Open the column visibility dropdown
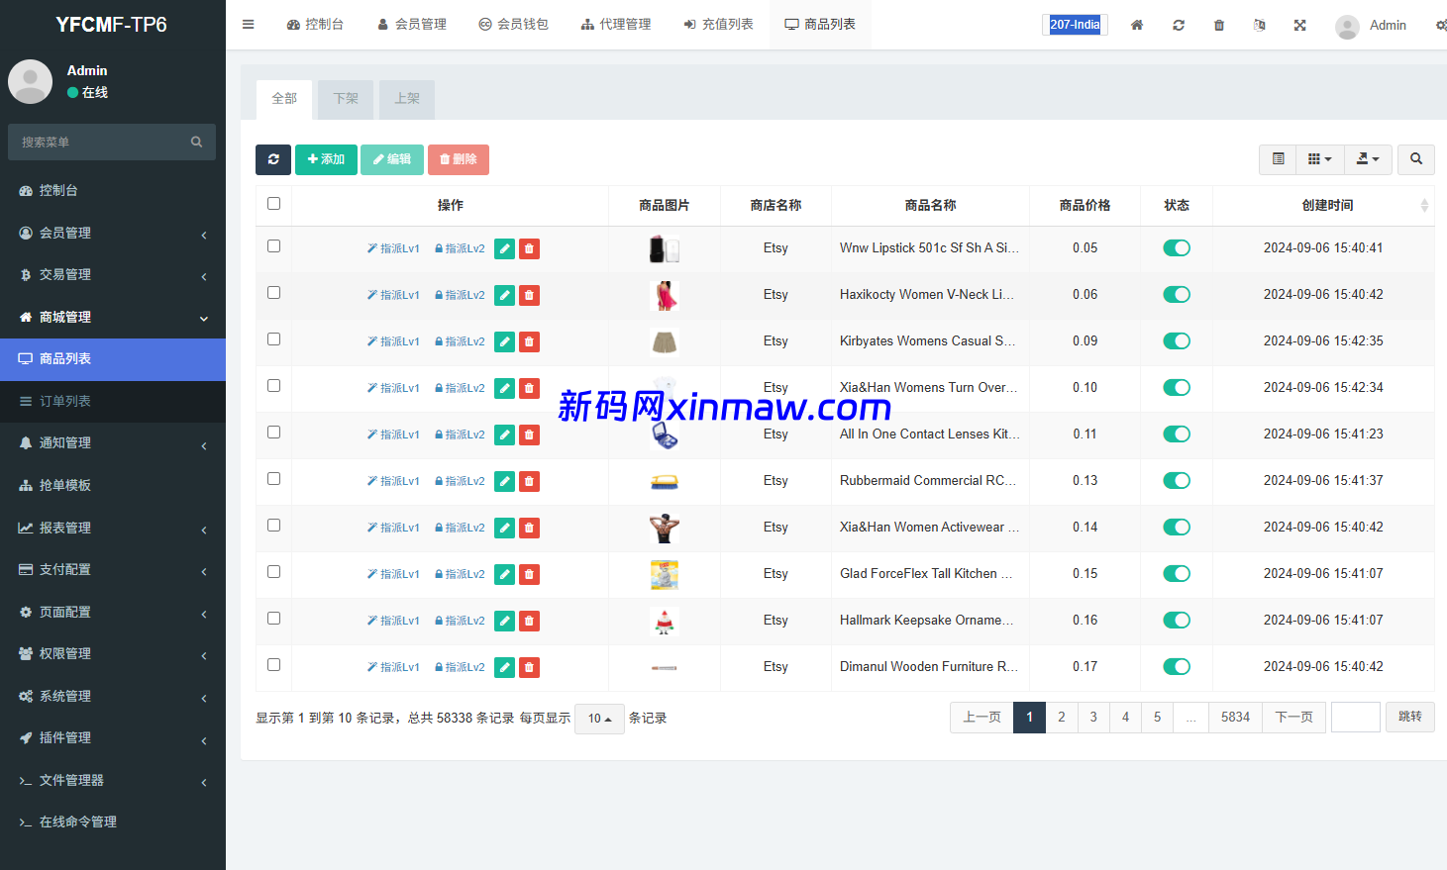Image resolution: width=1447 pixels, height=870 pixels. [x=1319, y=159]
